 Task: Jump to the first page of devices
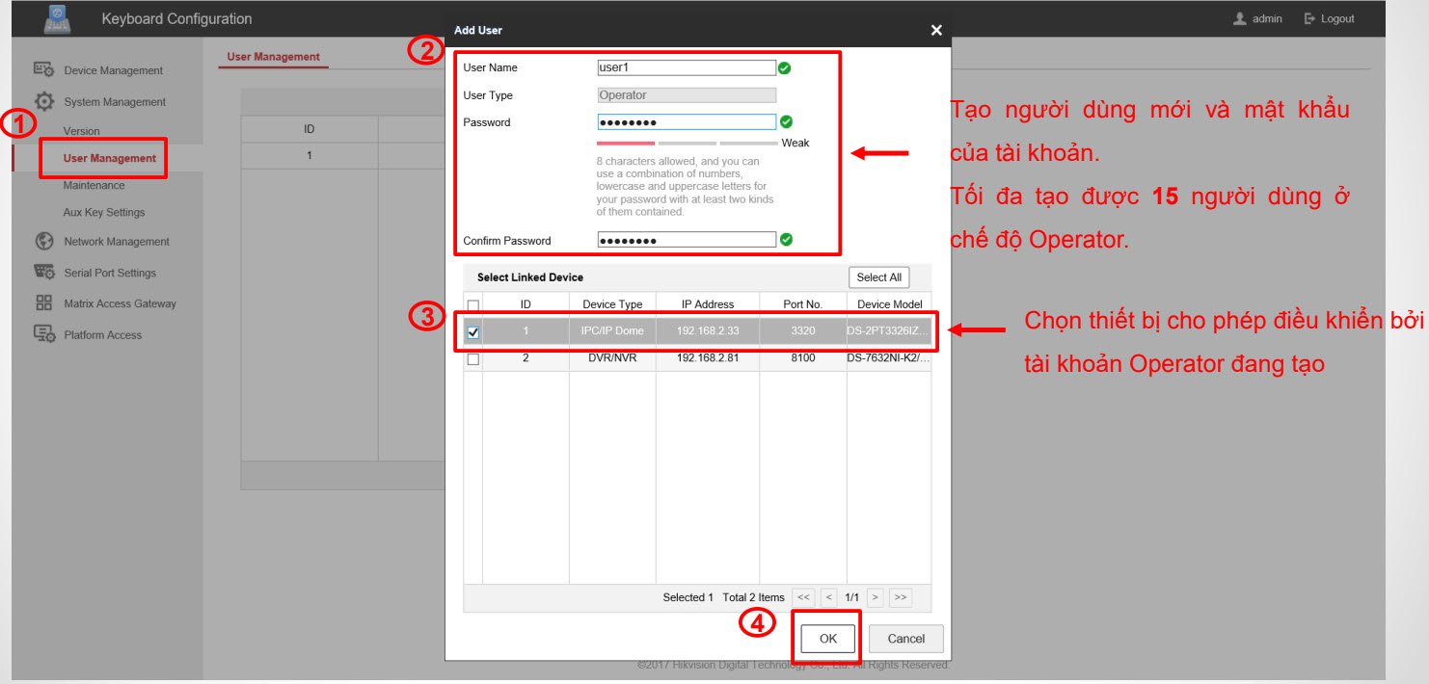[x=803, y=597]
